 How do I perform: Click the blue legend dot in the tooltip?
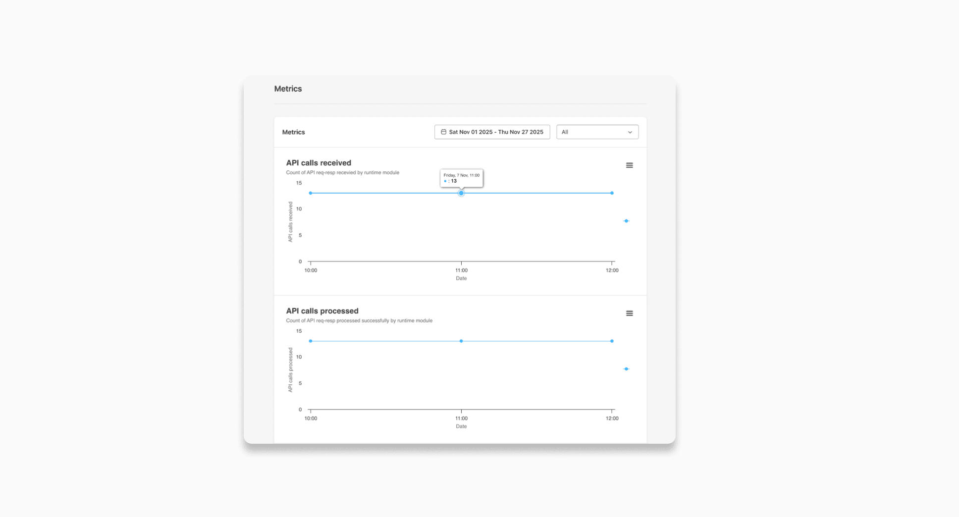coord(445,181)
